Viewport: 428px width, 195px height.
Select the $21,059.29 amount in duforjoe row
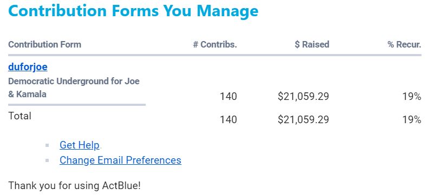(303, 96)
